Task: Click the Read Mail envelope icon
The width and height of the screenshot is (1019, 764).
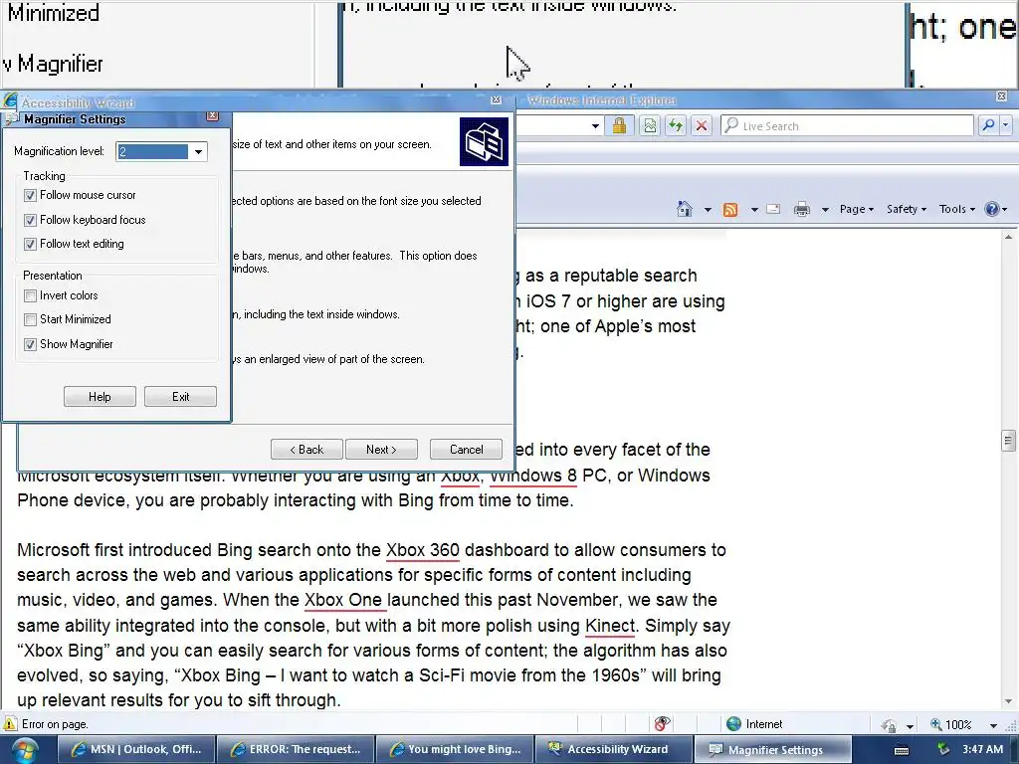Action: tap(772, 209)
